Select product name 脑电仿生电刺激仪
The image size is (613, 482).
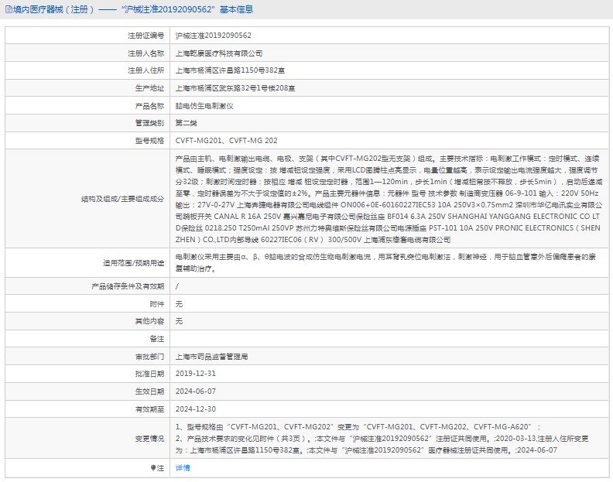[x=204, y=106]
